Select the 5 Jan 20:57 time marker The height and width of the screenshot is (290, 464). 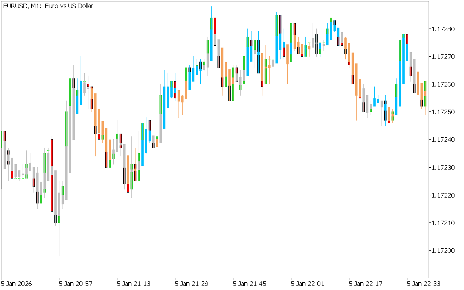[76, 284]
